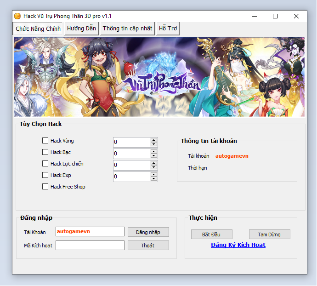Enable Hack Free Shop checkbox
This screenshot has width=317, height=286.
(x=45, y=187)
